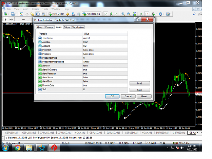Click the Reset button
This screenshot has width=212, height=159.
click(x=144, y=96)
